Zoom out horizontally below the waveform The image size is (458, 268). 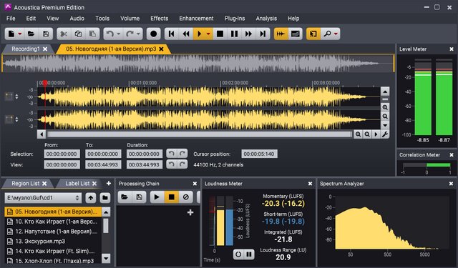click(x=367, y=134)
